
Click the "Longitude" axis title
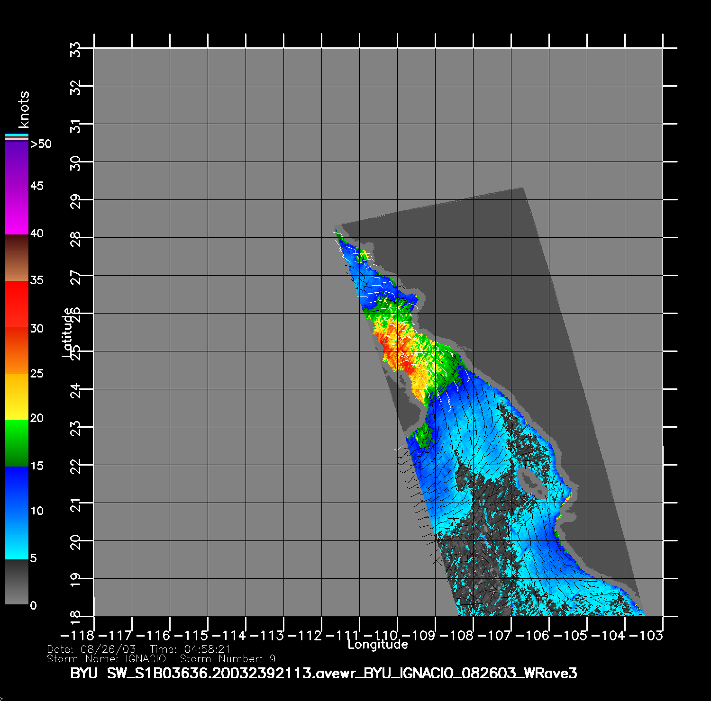pos(377,645)
